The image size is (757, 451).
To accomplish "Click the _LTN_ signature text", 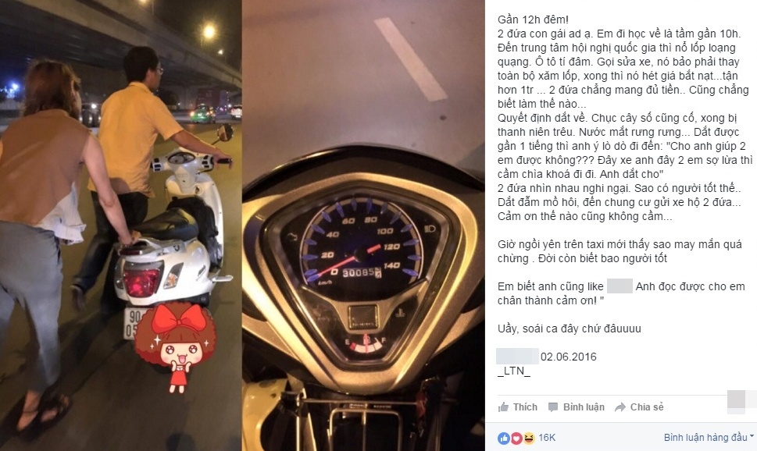I will 514,371.
